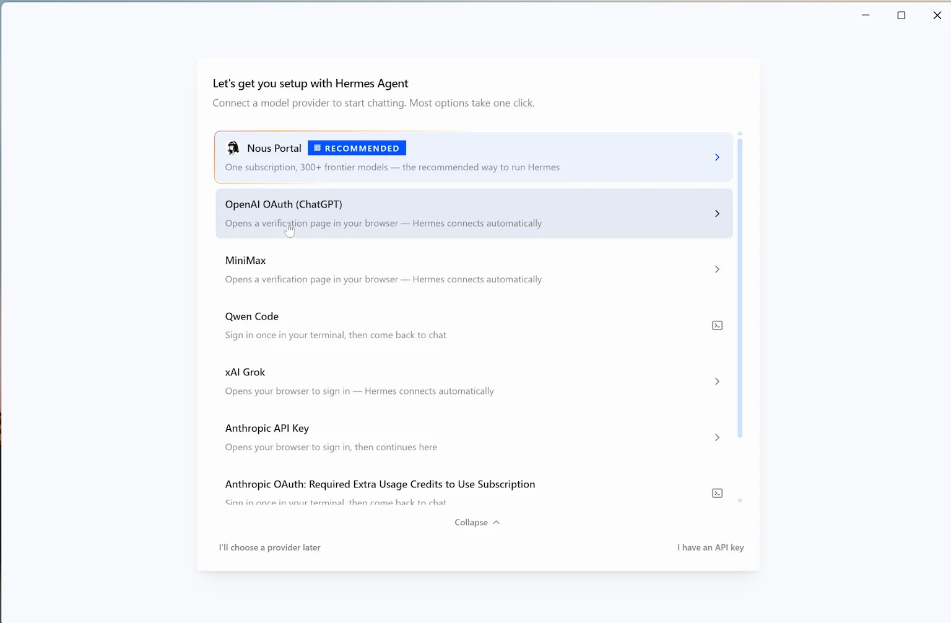Click Qwen Code "Sign in once in your terminal" text
951x623 pixels.
pyautogui.click(x=336, y=335)
